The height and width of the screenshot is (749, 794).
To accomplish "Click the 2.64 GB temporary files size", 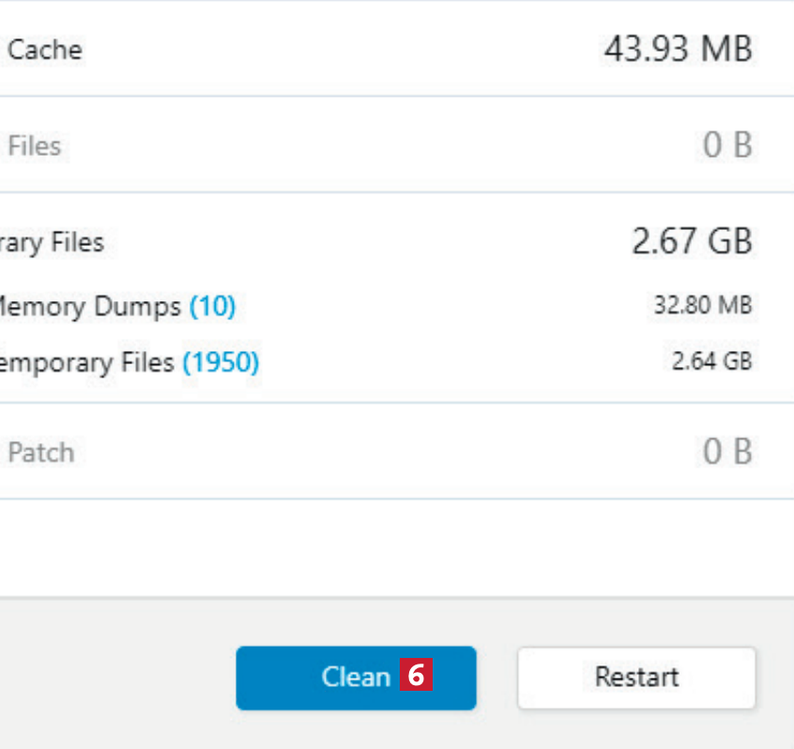I will [711, 361].
